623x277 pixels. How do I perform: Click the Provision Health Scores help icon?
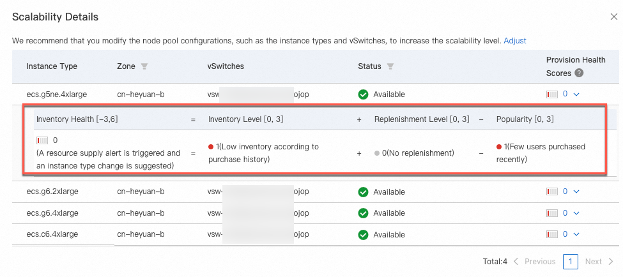(579, 73)
